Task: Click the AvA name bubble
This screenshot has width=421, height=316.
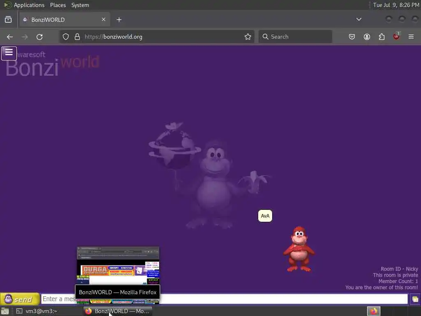Action: [265, 216]
